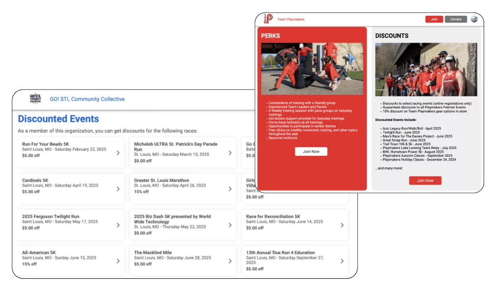The height and width of the screenshot is (294, 491).
Task: Click Seasonal workouts perk bullet
Action: [283, 138]
